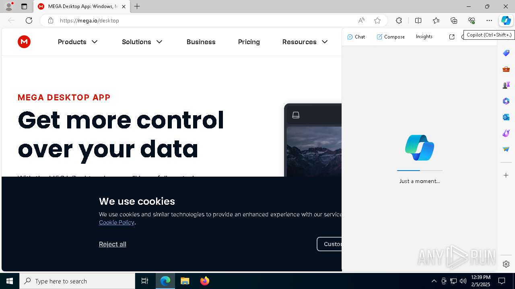Show hidden system tray icons

pyautogui.click(x=434, y=281)
